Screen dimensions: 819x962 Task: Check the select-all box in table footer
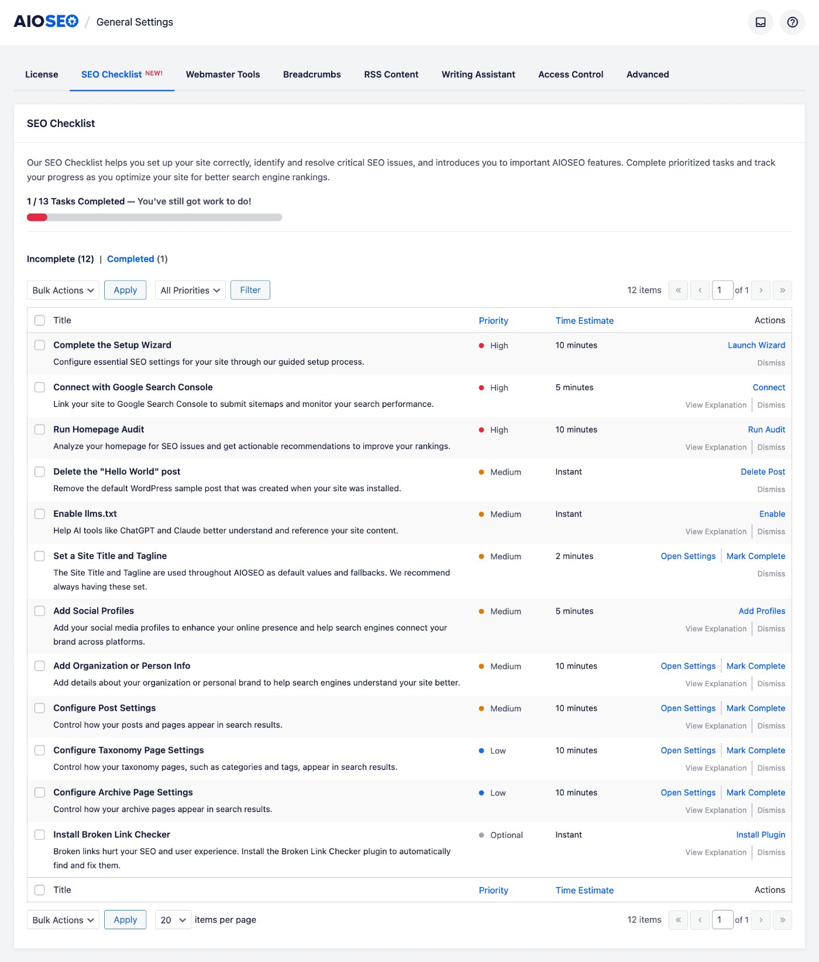[40, 890]
